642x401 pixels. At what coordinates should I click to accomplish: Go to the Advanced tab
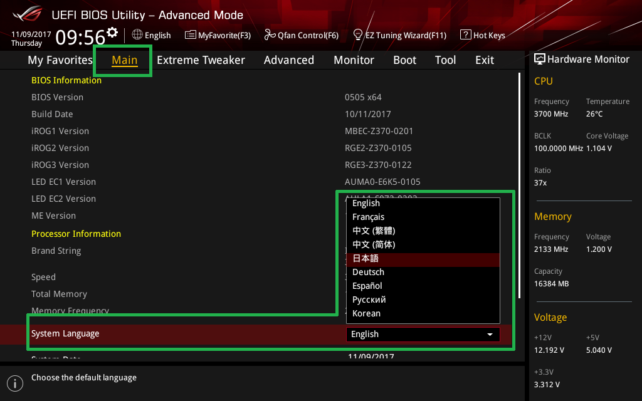[x=288, y=60]
